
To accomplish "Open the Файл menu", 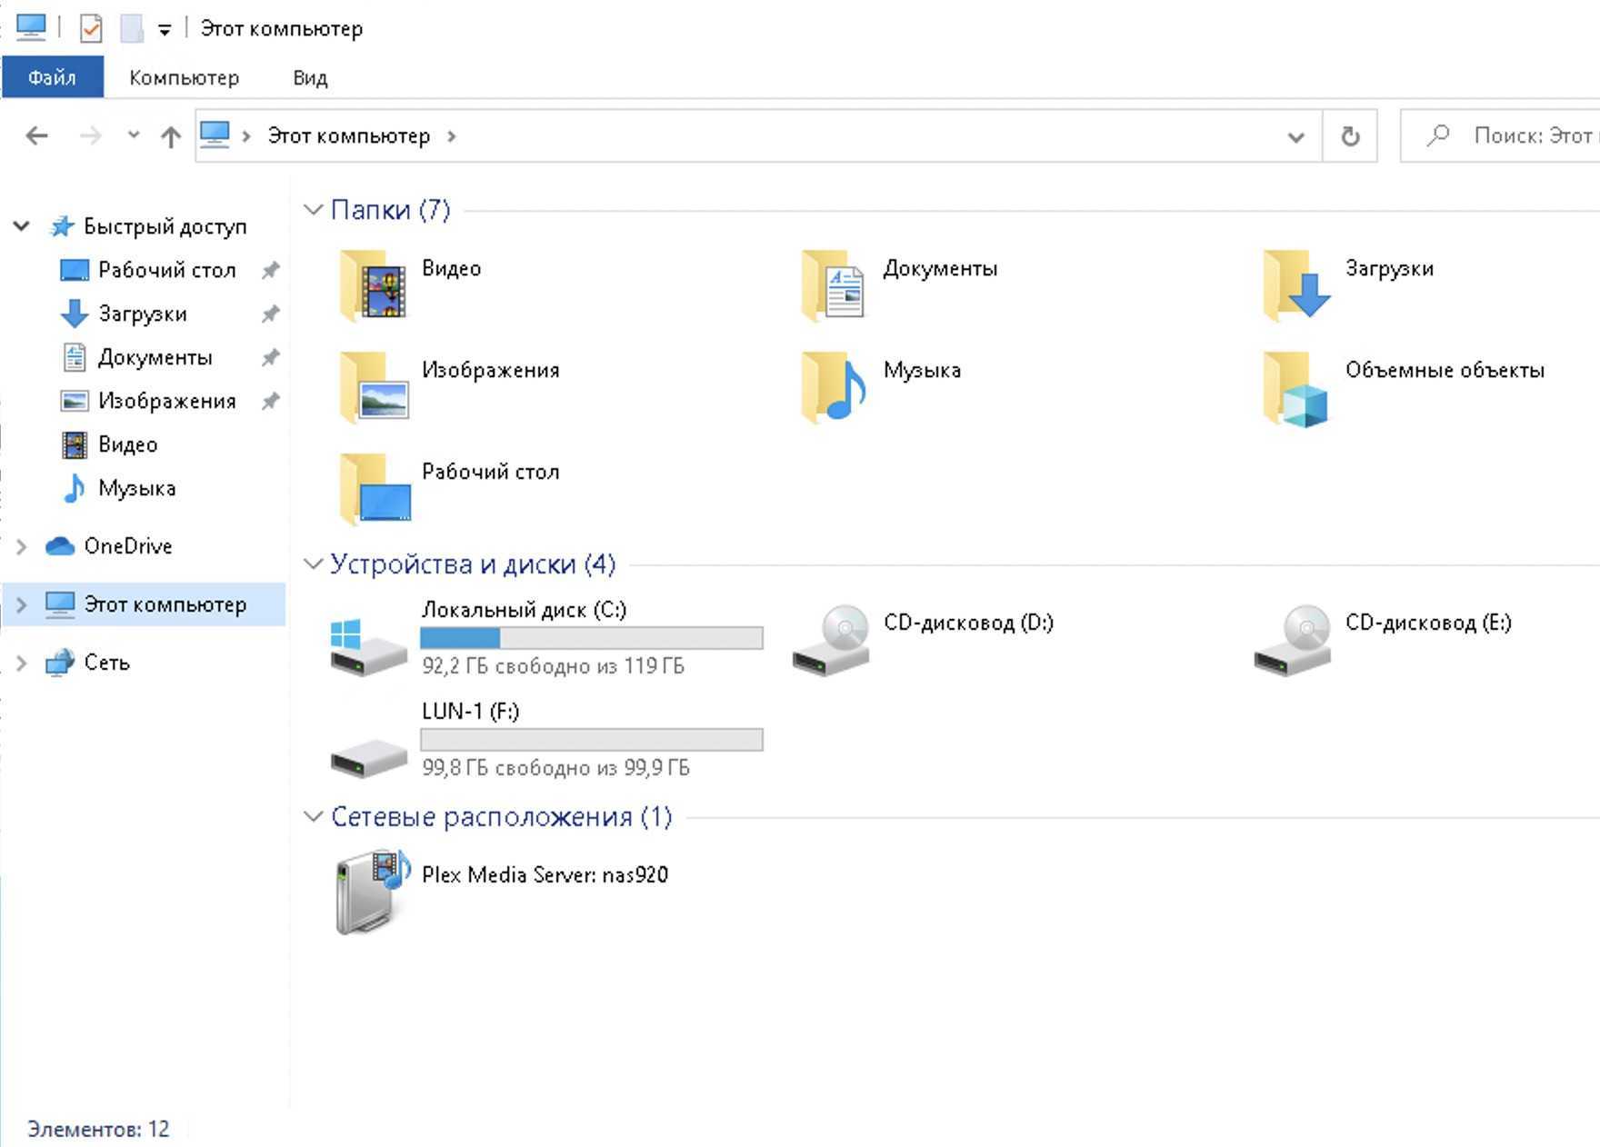I will tap(52, 77).
